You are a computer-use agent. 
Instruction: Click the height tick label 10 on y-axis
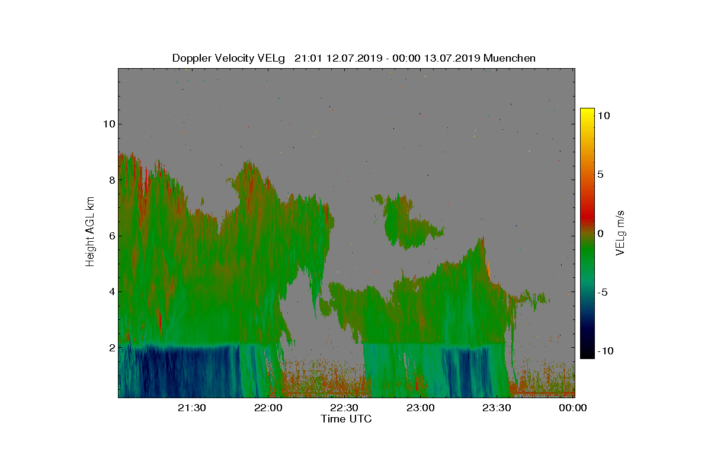click(x=108, y=124)
